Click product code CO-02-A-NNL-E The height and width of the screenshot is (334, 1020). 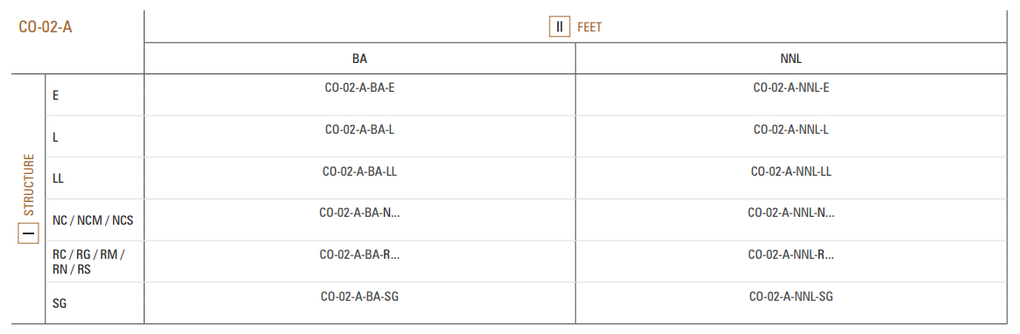point(791,87)
